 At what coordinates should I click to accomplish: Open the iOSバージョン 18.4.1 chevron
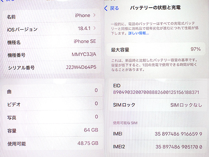click(94, 28)
